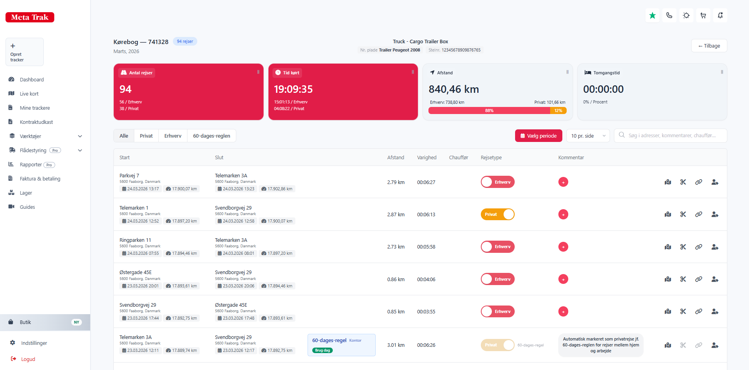Assign a driver to the Østergade 45E trip
749x370 pixels.
tap(714, 279)
